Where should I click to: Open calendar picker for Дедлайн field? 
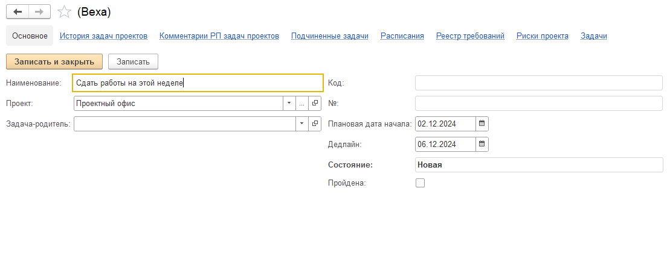(x=482, y=145)
